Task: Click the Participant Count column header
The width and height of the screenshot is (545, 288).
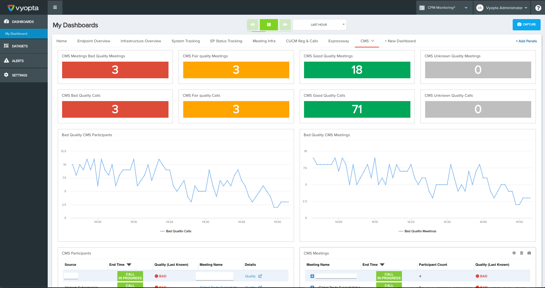Action: (x=433, y=265)
